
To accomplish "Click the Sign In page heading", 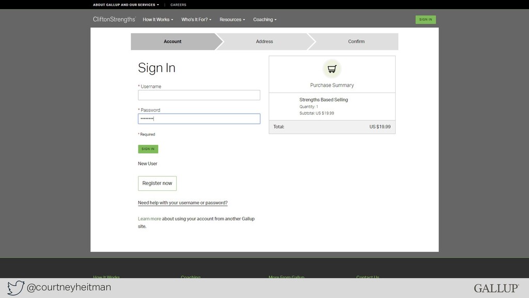I will pyautogui.click(x=157, y=68).
